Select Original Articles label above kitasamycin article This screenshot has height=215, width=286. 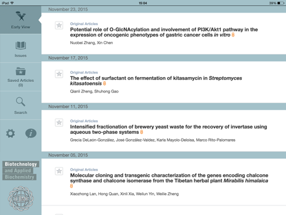[84, 72]
